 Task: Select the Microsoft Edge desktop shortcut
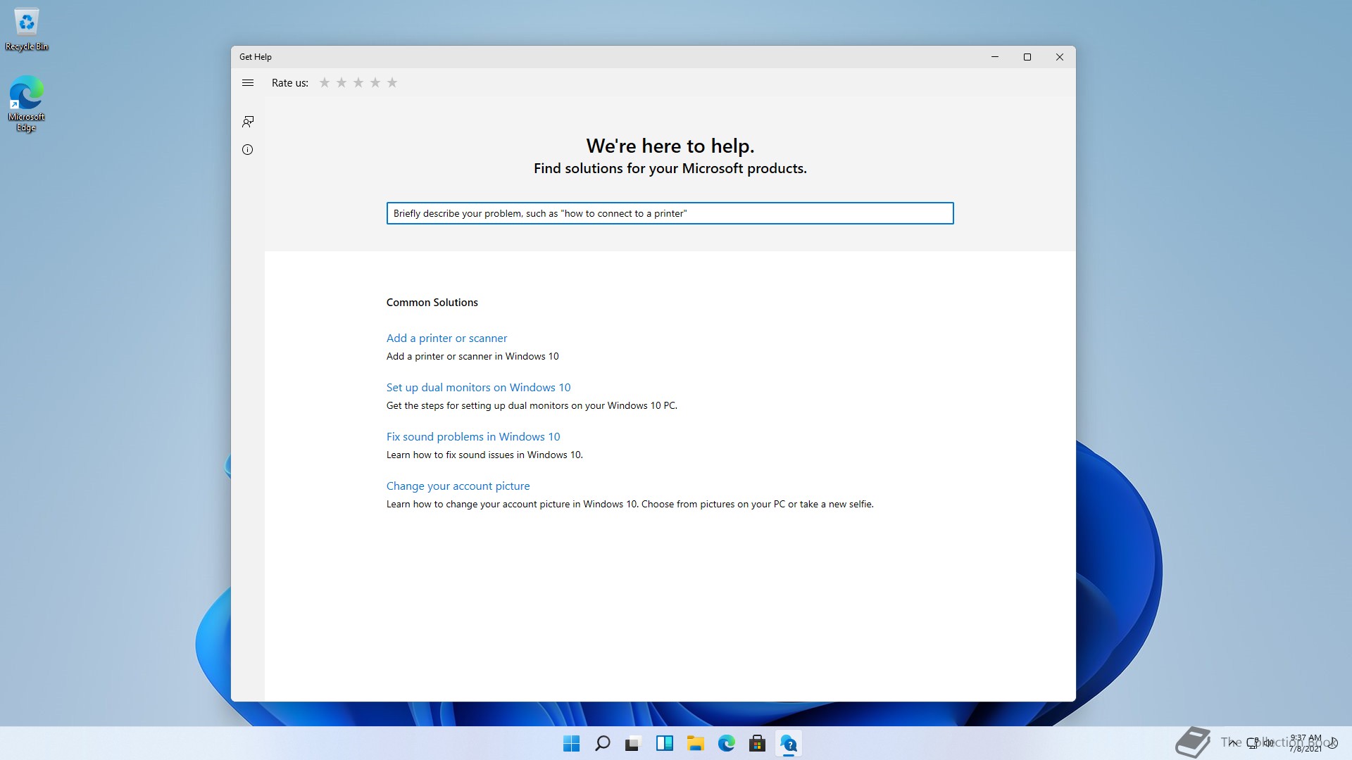coord(27,103)
